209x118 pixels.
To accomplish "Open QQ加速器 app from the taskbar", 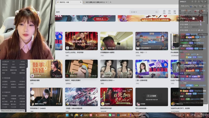I will pyautogui.click(x=121, y=115).
